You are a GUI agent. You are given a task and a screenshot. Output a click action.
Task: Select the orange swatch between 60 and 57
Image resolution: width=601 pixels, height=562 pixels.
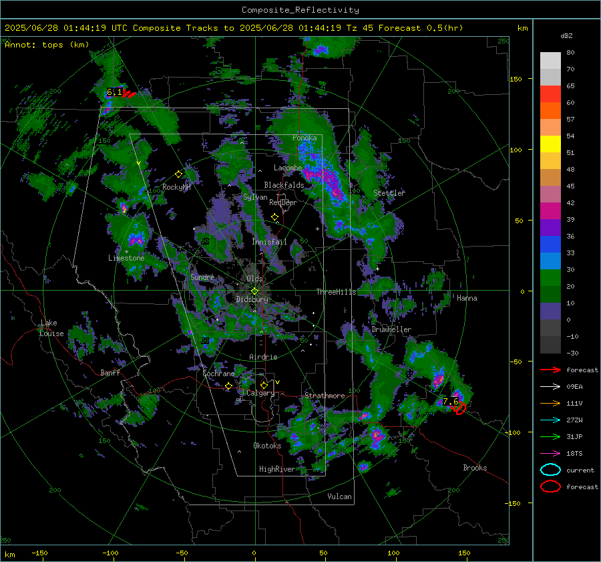550,111
